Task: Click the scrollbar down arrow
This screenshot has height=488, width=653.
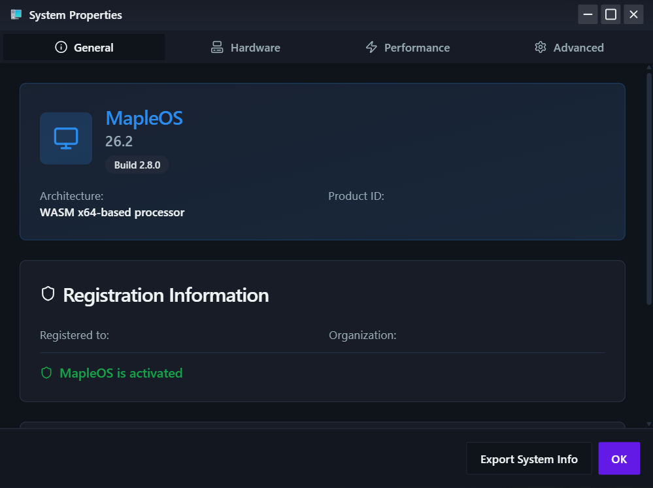Action: (649, 424)
